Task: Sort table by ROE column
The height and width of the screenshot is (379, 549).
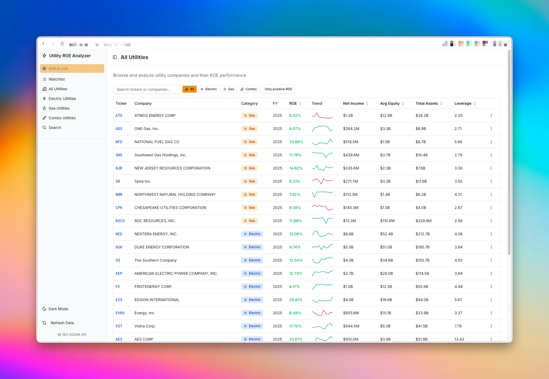Action: (295, 103)
